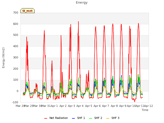This screenshot has width=164, height=123.
Task: Click the Mar 31 net radiation peak
Action: click(44, 30)
